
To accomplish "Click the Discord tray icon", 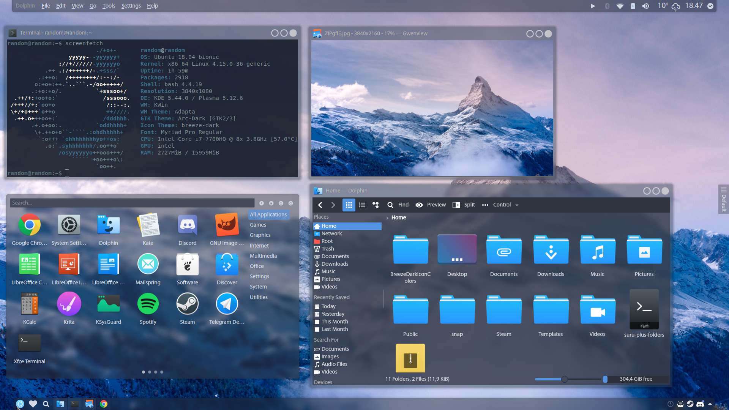I will [x=700, y=404].
